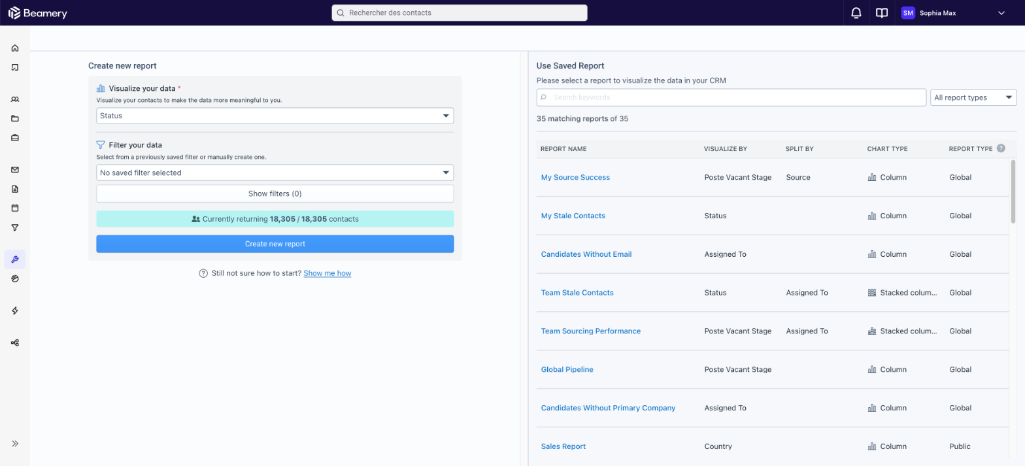Open the My Source Success report
The width and height of the screenshot is (1025, 466).
[575, 177]
